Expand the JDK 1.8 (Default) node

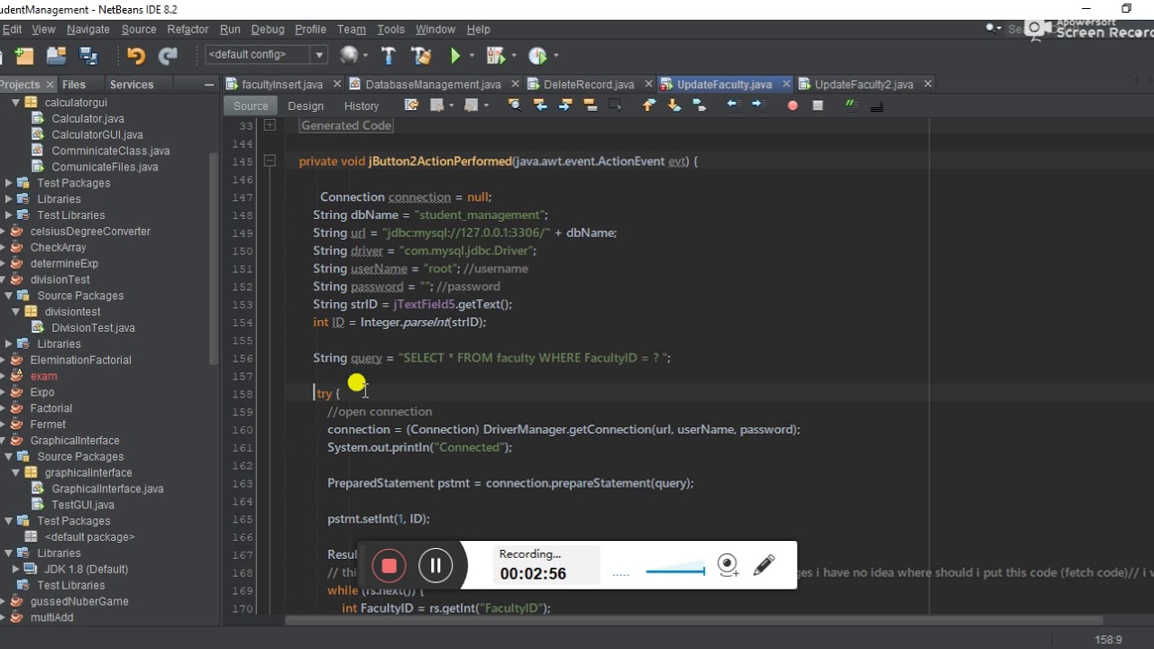coord(15,569)
